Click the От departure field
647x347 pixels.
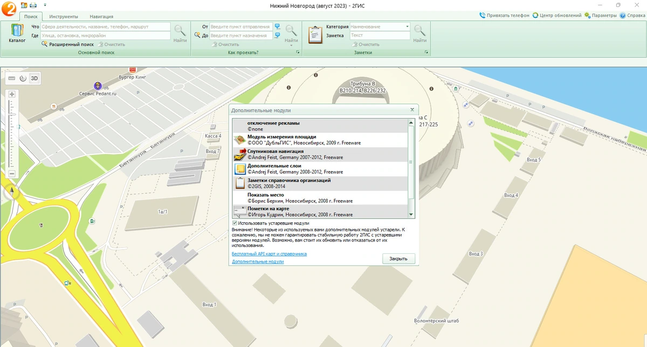point(240,26)
